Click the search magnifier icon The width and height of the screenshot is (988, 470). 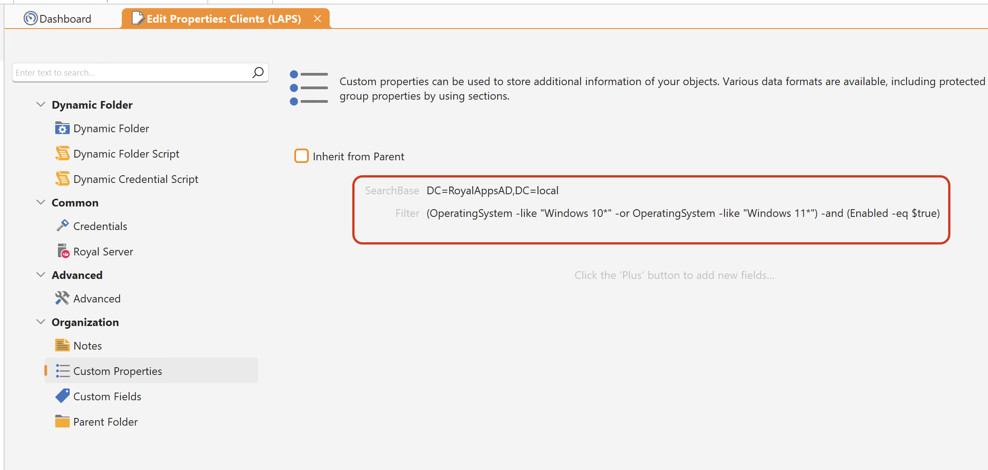tap(258, 72)
